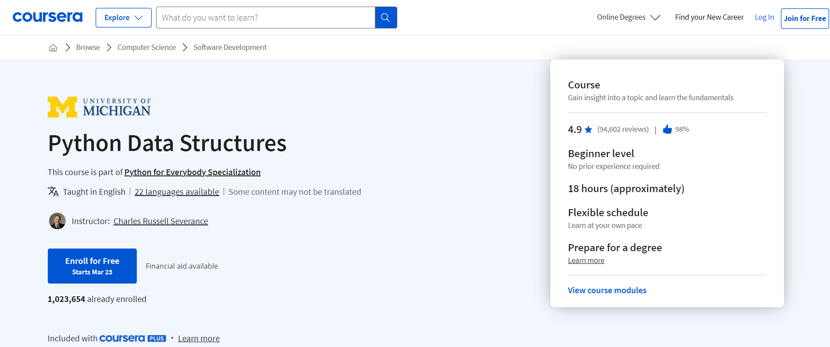Image resolution: width=830 pixels, height=347 pixels.
Task: Click the 'Financial aid available' text
Action: (x=182, y=266)
